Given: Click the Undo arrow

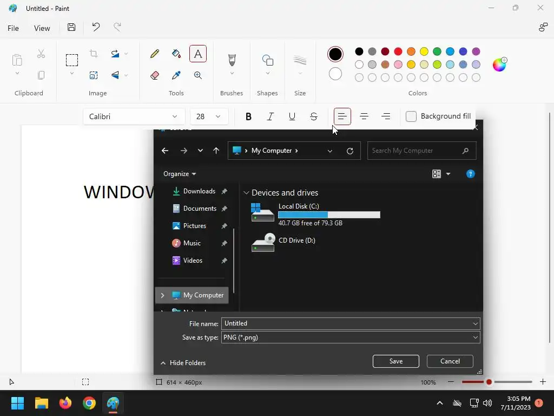Looking at the screenshot, I should tap(96, 27).
